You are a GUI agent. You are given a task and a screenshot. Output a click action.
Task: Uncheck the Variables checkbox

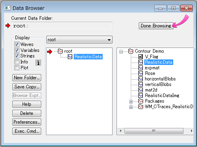pyautogui.click(x=17, y=50)
